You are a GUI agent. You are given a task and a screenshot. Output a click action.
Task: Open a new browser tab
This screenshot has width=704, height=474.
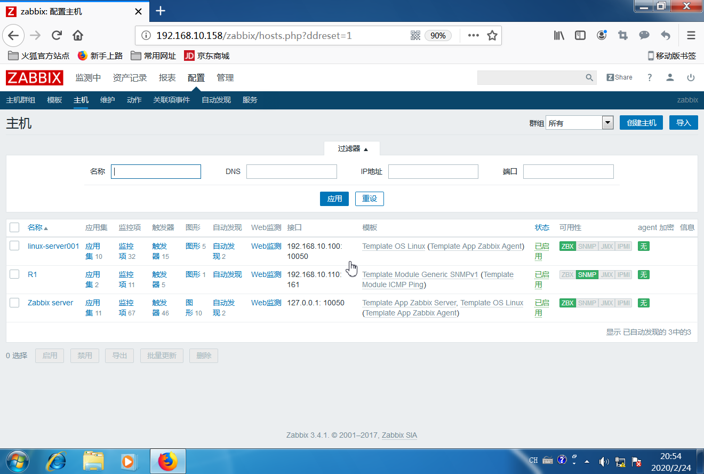point(161,11)
